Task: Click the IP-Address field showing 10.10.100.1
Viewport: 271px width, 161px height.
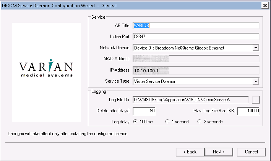Action: point(196,70)
